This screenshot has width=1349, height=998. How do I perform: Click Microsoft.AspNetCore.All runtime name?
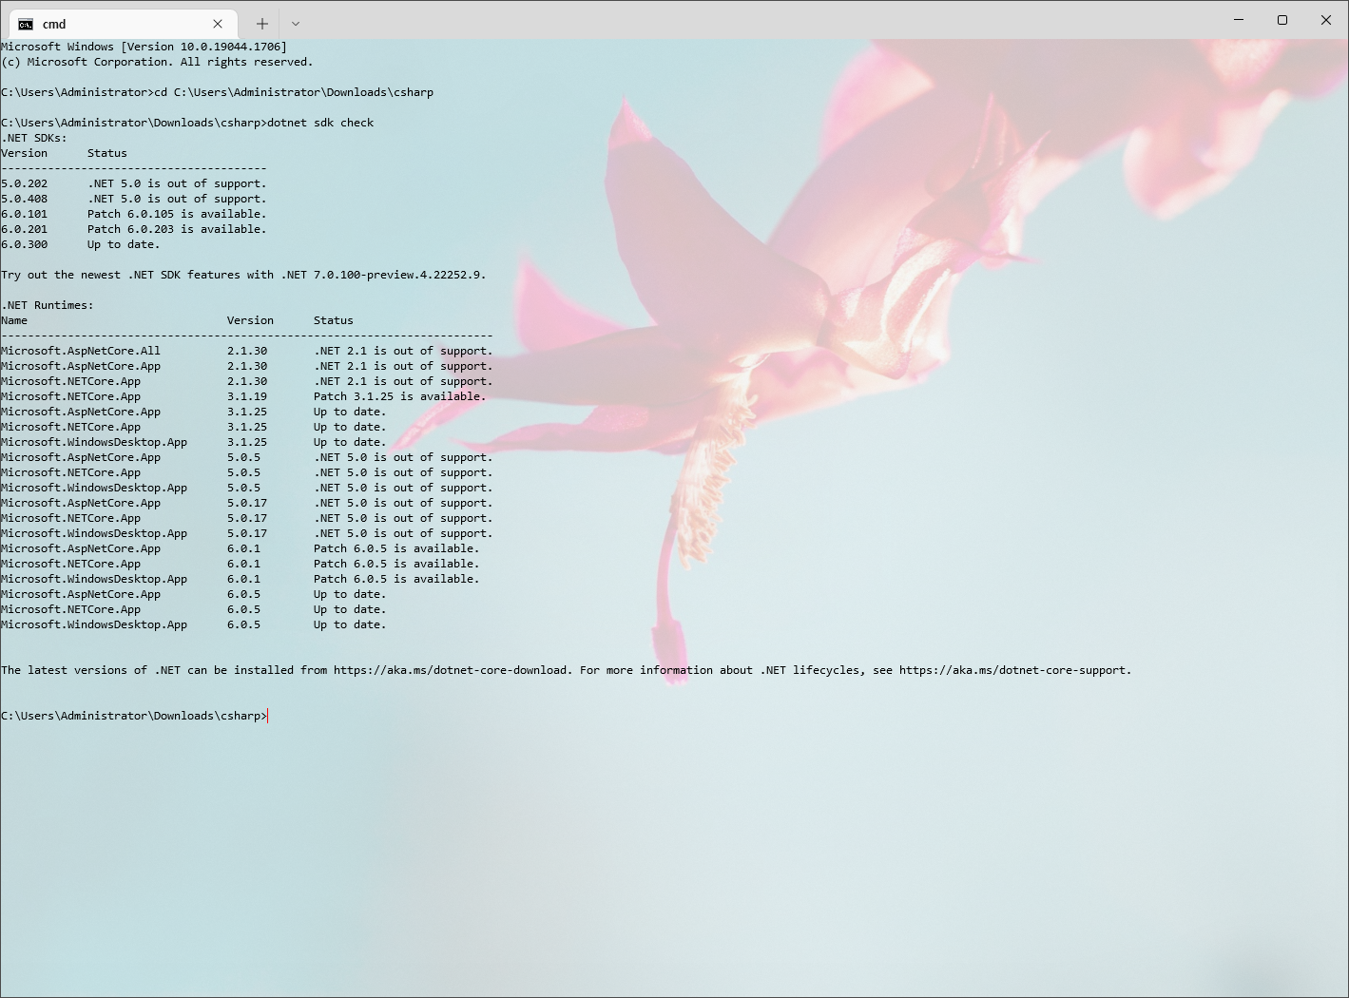tap(81, 351)
